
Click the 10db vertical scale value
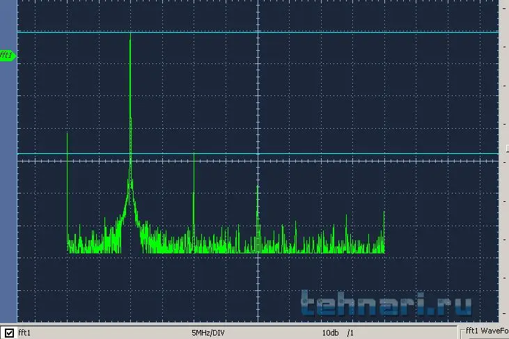pyautogui.click(x=331, y=333)
